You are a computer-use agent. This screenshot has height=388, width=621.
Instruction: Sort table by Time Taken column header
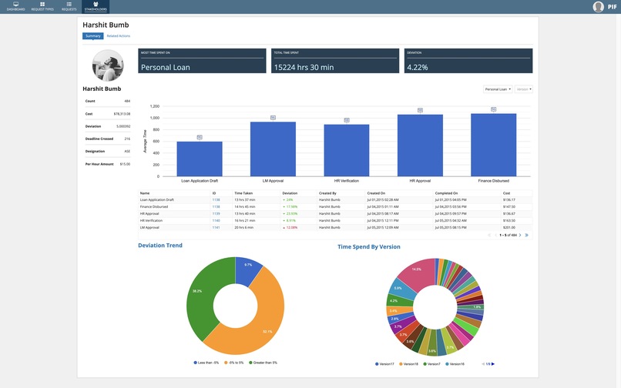243,193
